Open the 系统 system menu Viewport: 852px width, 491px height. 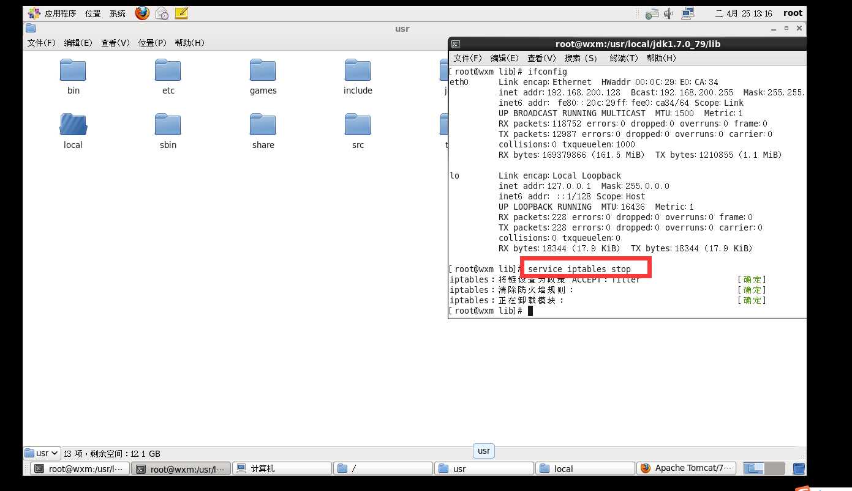pos(118,13)
